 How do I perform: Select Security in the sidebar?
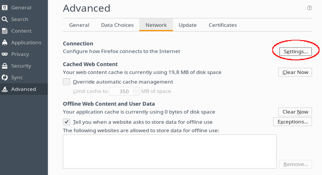(24, 66)
